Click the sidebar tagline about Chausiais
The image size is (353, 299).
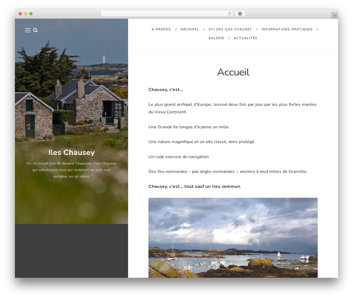pos(71,170)
